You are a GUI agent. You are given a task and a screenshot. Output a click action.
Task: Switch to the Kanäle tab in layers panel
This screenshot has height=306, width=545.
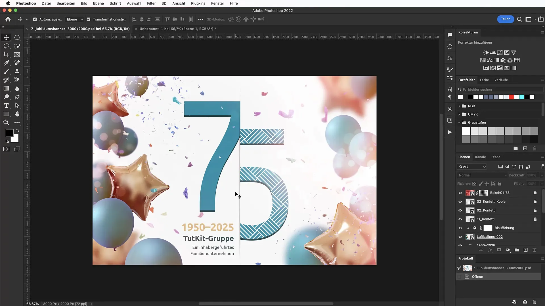point(481,157)
